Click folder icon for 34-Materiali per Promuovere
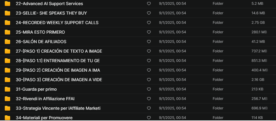The image size is (276, 121). tap(7, 118)
